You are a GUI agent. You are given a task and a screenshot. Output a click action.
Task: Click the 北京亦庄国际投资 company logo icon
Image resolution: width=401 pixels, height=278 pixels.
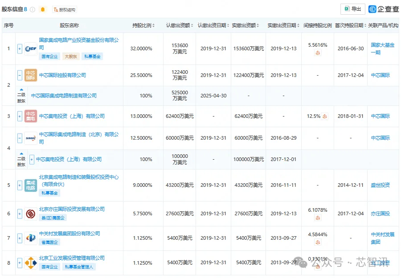(31, 214)
